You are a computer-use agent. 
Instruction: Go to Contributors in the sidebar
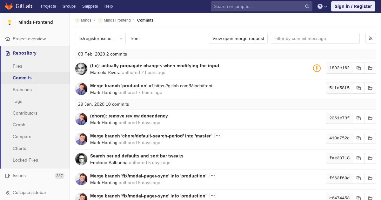tap(25, 113)
